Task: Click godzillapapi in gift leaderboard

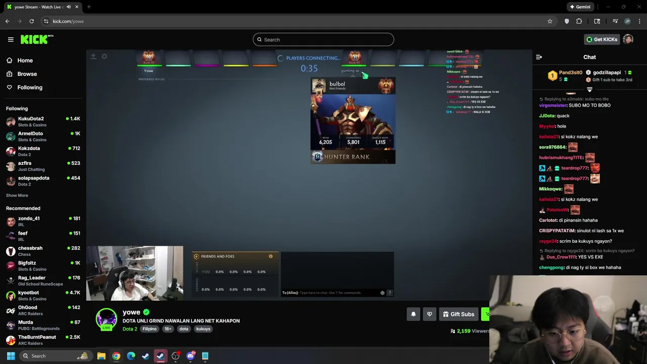Action: click(607, 73)
